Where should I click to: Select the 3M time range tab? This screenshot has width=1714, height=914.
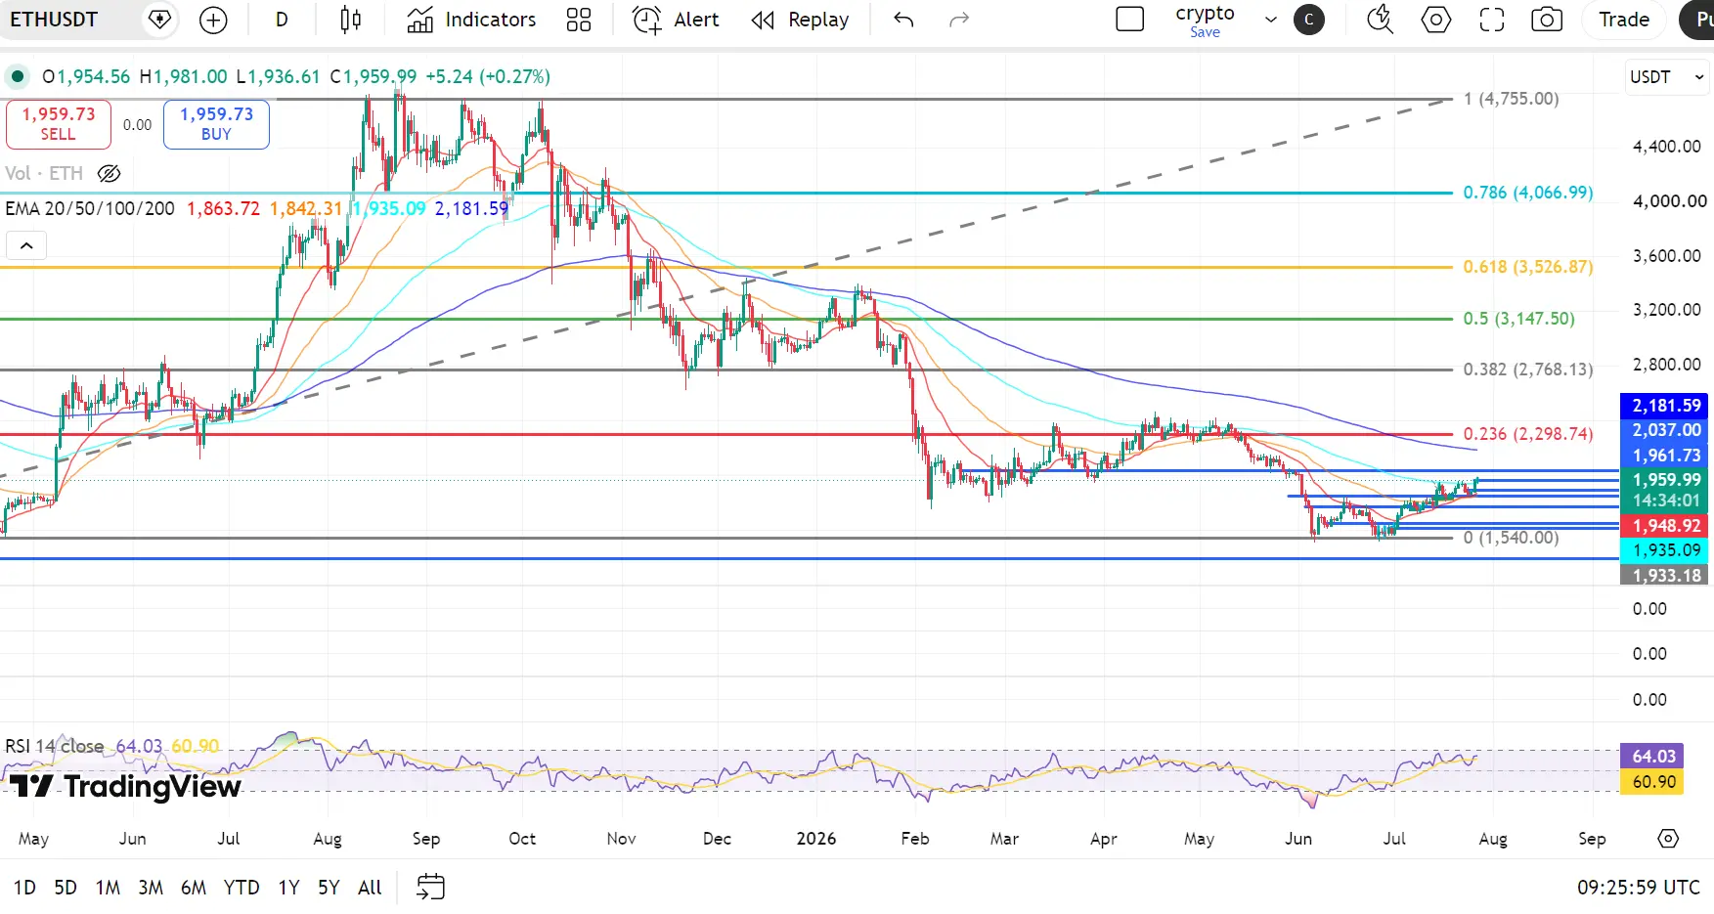click(151, 888)
